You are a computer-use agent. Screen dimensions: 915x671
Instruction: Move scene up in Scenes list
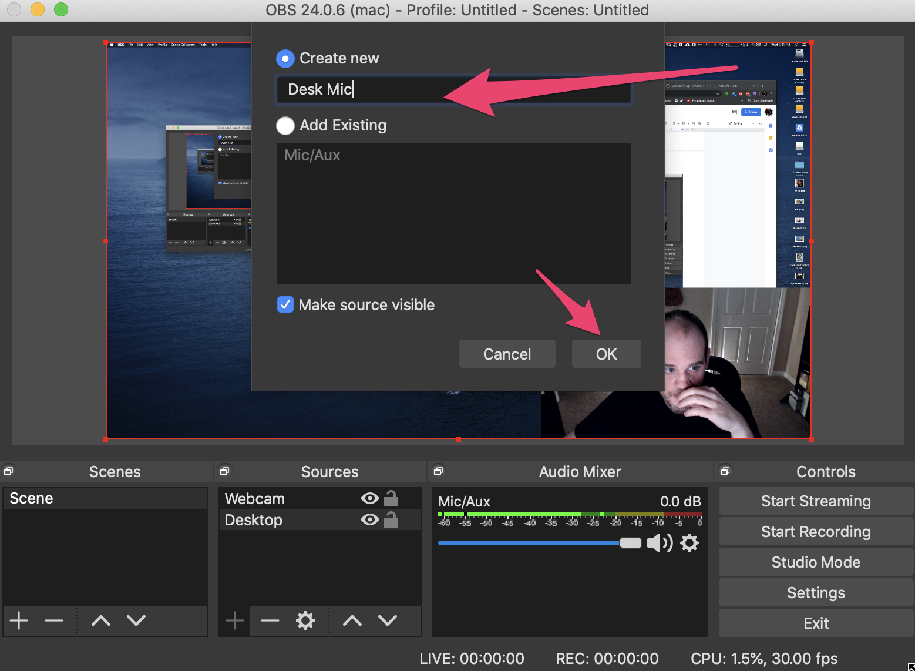click(101, 620)
